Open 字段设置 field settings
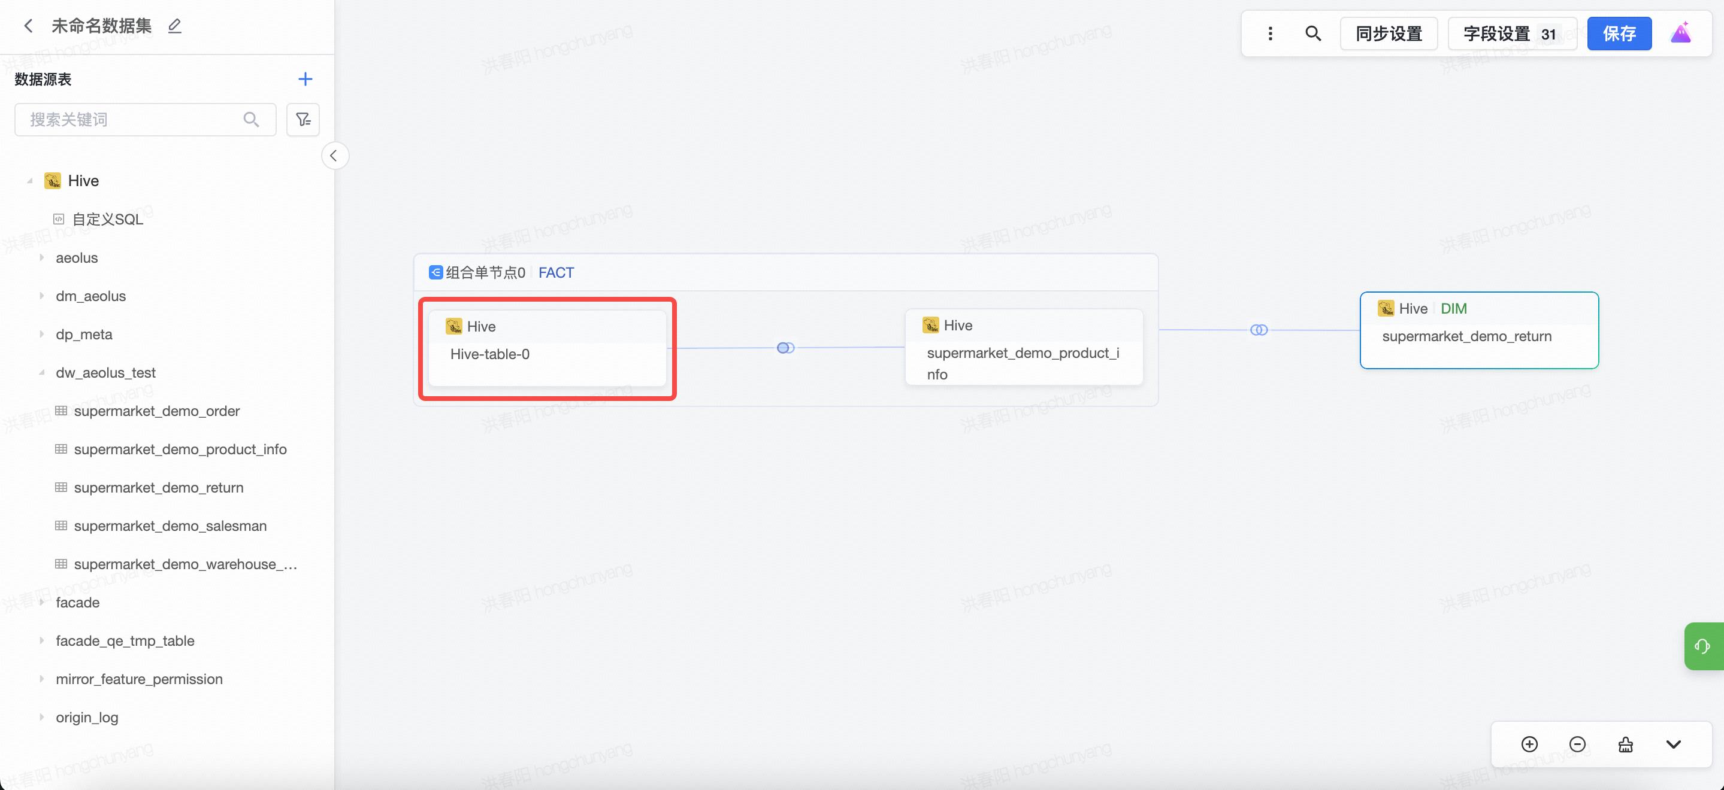 pos(1511,34)
